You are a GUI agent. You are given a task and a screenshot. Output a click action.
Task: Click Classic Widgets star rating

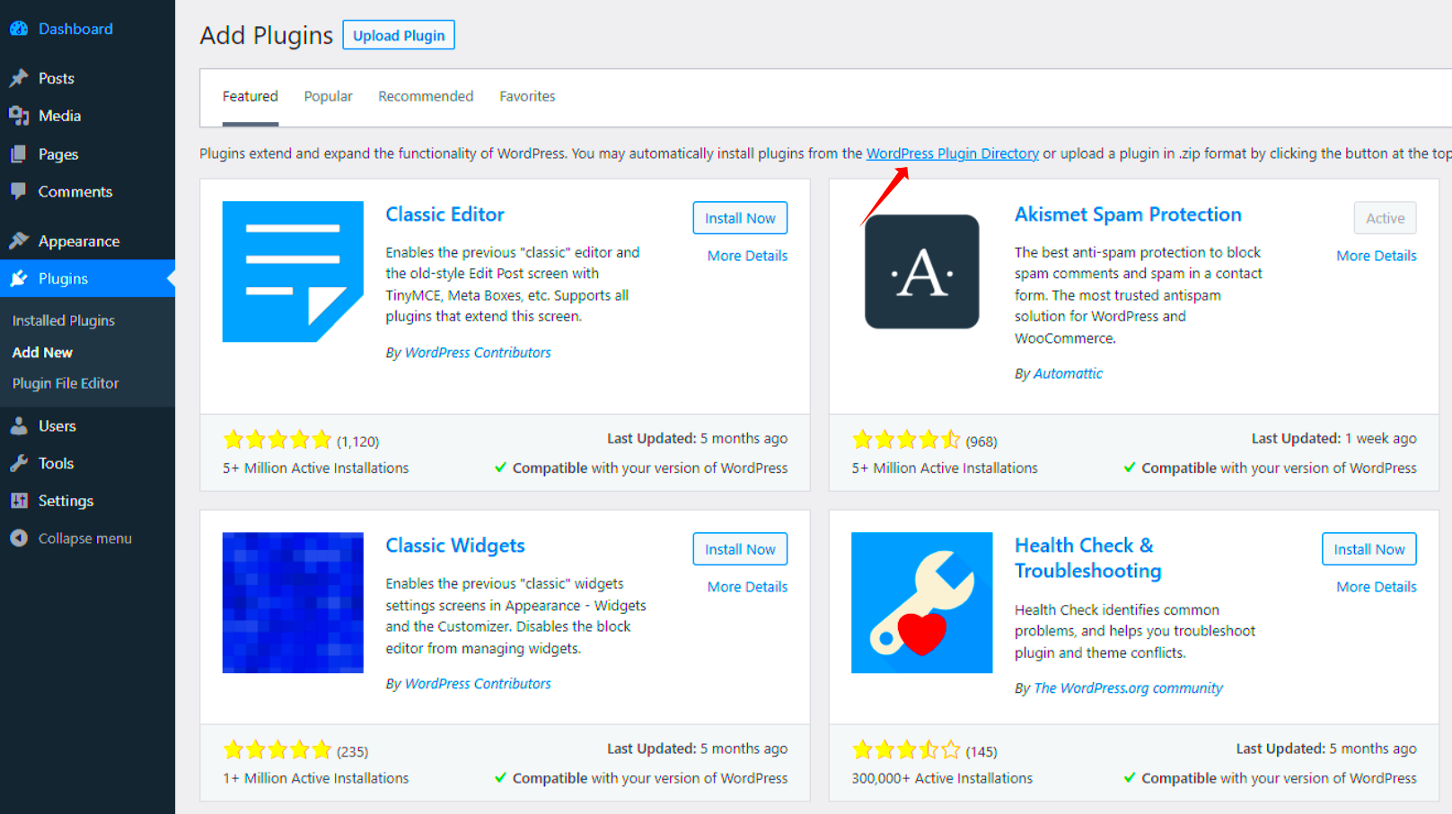[277, 749]
